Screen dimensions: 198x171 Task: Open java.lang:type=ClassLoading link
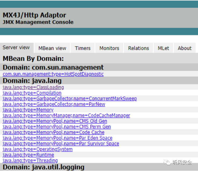[x=33, y=87]
